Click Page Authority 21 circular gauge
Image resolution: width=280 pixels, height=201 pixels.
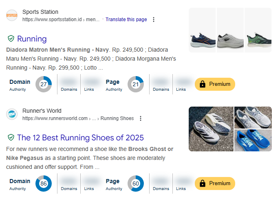click(x=136, y=84)
